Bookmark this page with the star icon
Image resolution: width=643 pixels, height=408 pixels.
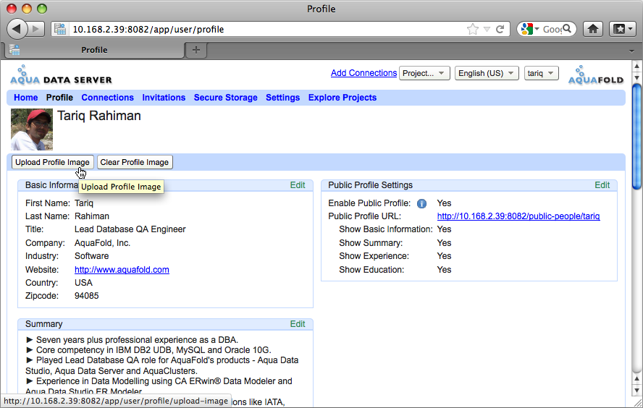[x=472, y=29]
